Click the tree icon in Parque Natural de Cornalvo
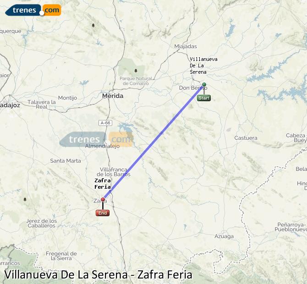This screenshot has height=284, width=307. 136,71
